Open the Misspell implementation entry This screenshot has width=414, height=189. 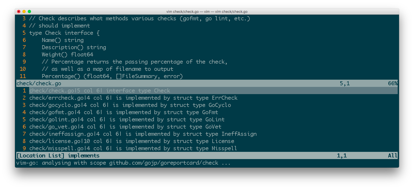point(133,148)
